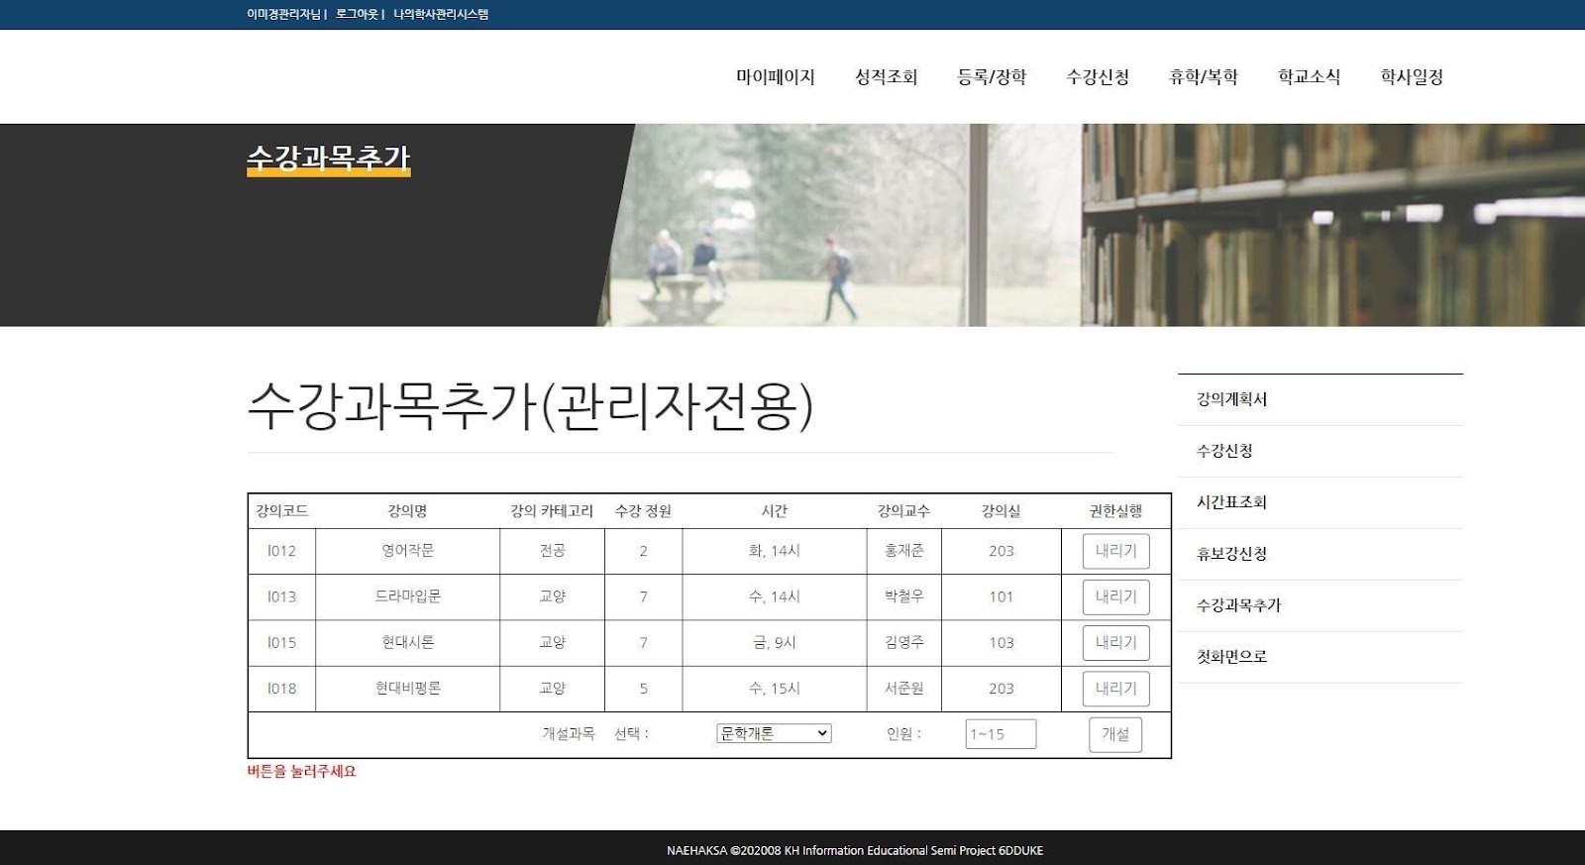This screenshot has width=1585, height=865.
Task: Open 강의계획서 in the sidebar
Action: [x=1320, y=399]
